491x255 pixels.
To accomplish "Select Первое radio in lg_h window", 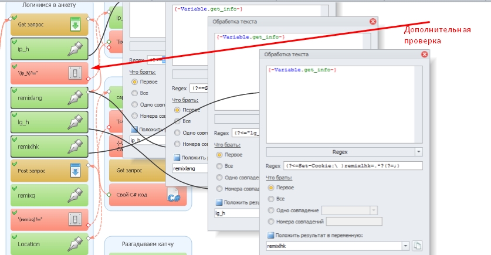I will pyautogui.click(x=219, y=155).
